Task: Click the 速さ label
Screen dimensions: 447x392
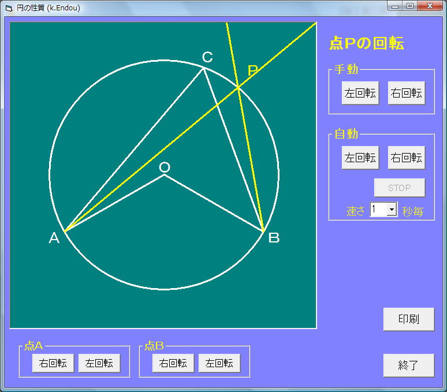Action: pyautogui.click(x=356, y=211)
